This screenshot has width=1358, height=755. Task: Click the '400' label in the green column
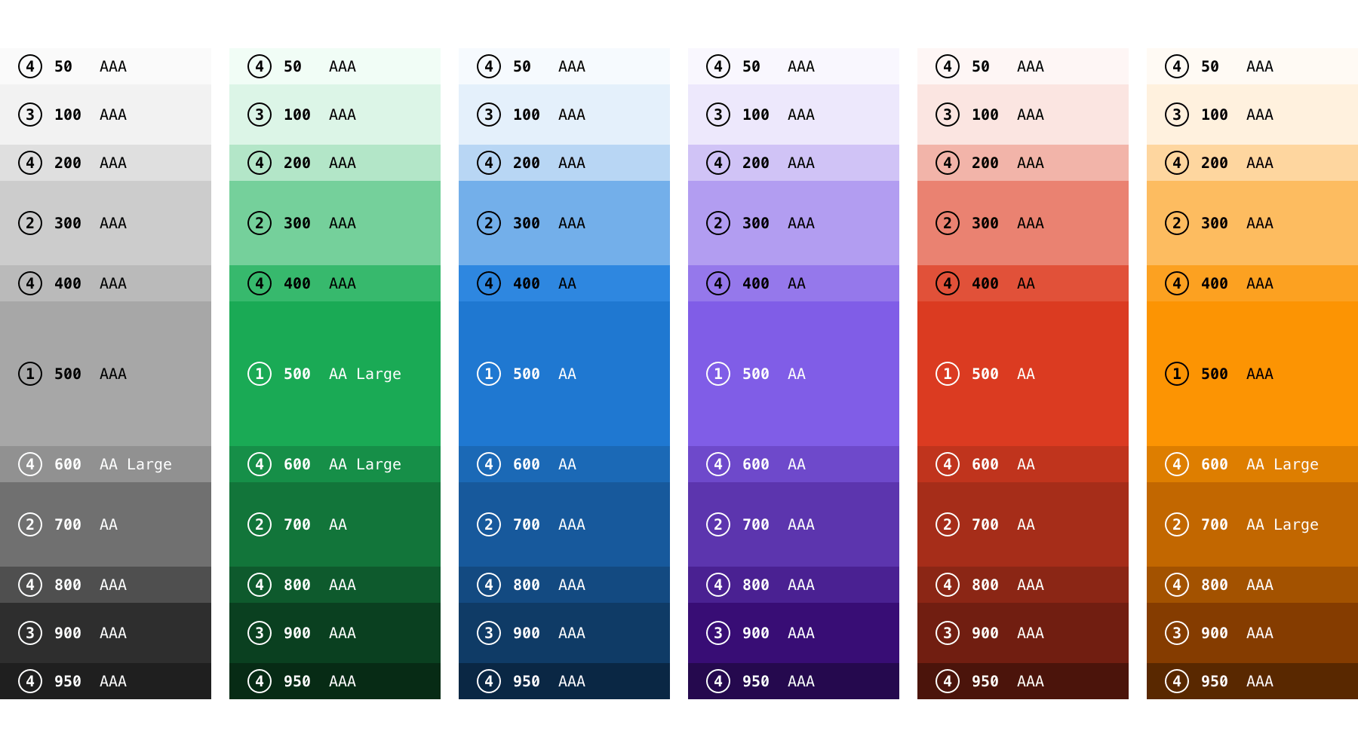coord(297,283)
